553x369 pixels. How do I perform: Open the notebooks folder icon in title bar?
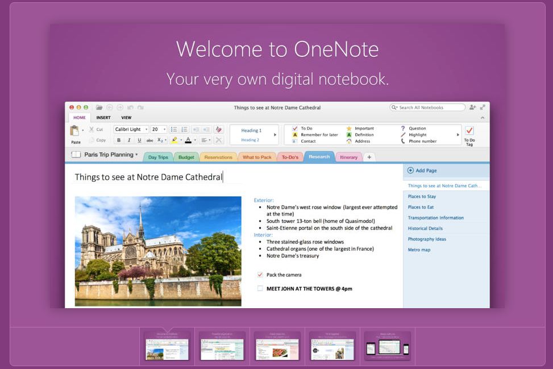click(99, 107)
